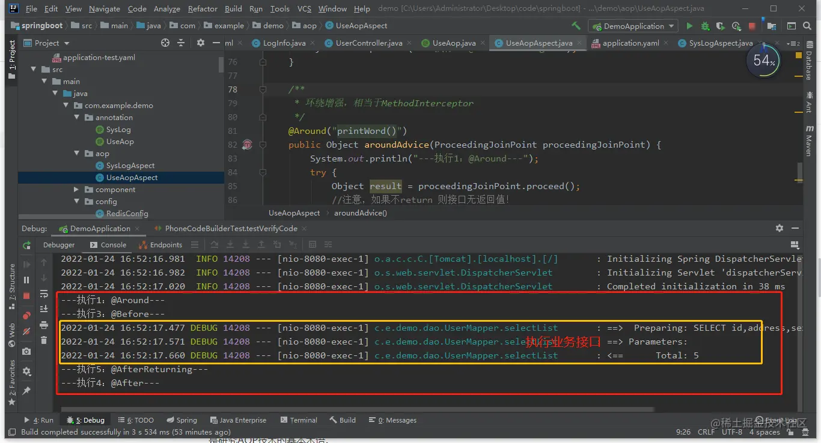Collapse the src folder
The width and height of the screenshot is (821, 443).
[x=34, y=70]
